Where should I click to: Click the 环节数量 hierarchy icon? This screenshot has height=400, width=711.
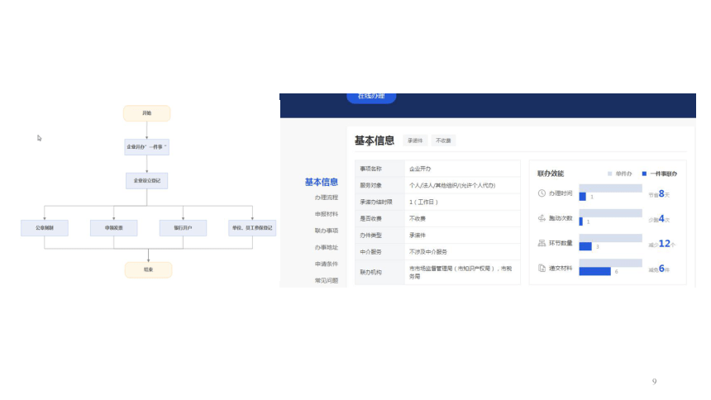542,243
